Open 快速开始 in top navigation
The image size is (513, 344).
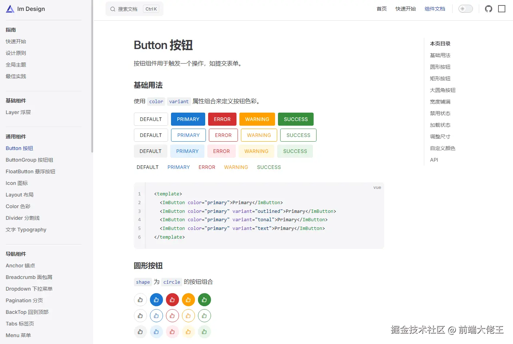click(406, 9)
